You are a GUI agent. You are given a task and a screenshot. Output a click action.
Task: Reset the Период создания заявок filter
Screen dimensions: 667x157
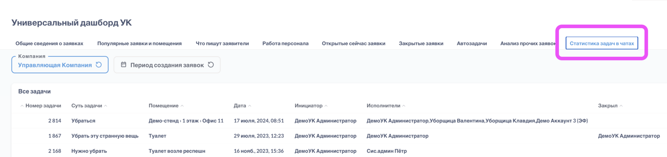(x=211, y=65)
